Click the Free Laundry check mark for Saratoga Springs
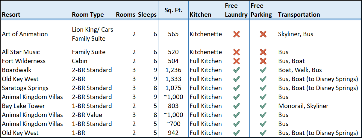The width and height of the screenshot is (362, 138). (237, 88)
